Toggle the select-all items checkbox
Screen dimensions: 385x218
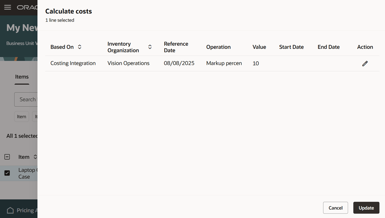click(7, 157)
